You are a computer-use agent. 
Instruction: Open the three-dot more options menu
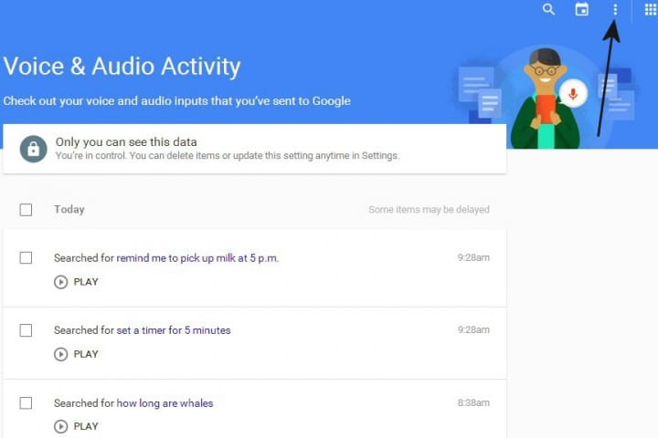point(615,10)
